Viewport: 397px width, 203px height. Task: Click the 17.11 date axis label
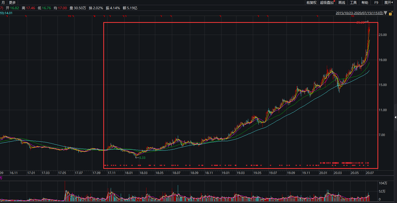[112, 173]
